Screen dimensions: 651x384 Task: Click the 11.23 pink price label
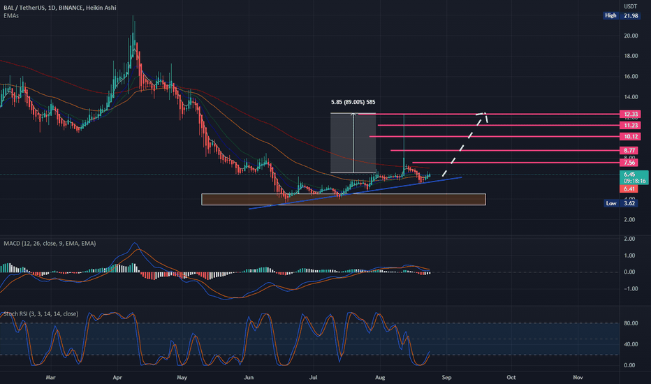point(630,126)
